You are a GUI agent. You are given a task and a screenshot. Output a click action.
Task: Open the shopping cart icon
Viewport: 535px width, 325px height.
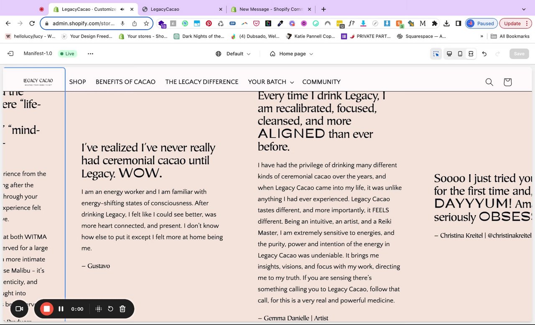coord(507,82)
